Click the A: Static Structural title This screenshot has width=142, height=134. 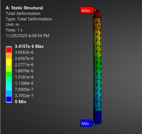coord(25,8)
